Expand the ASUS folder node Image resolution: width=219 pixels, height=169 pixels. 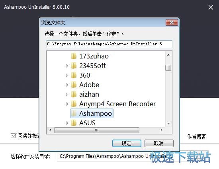pyautogui.click(x=67, y=123)
